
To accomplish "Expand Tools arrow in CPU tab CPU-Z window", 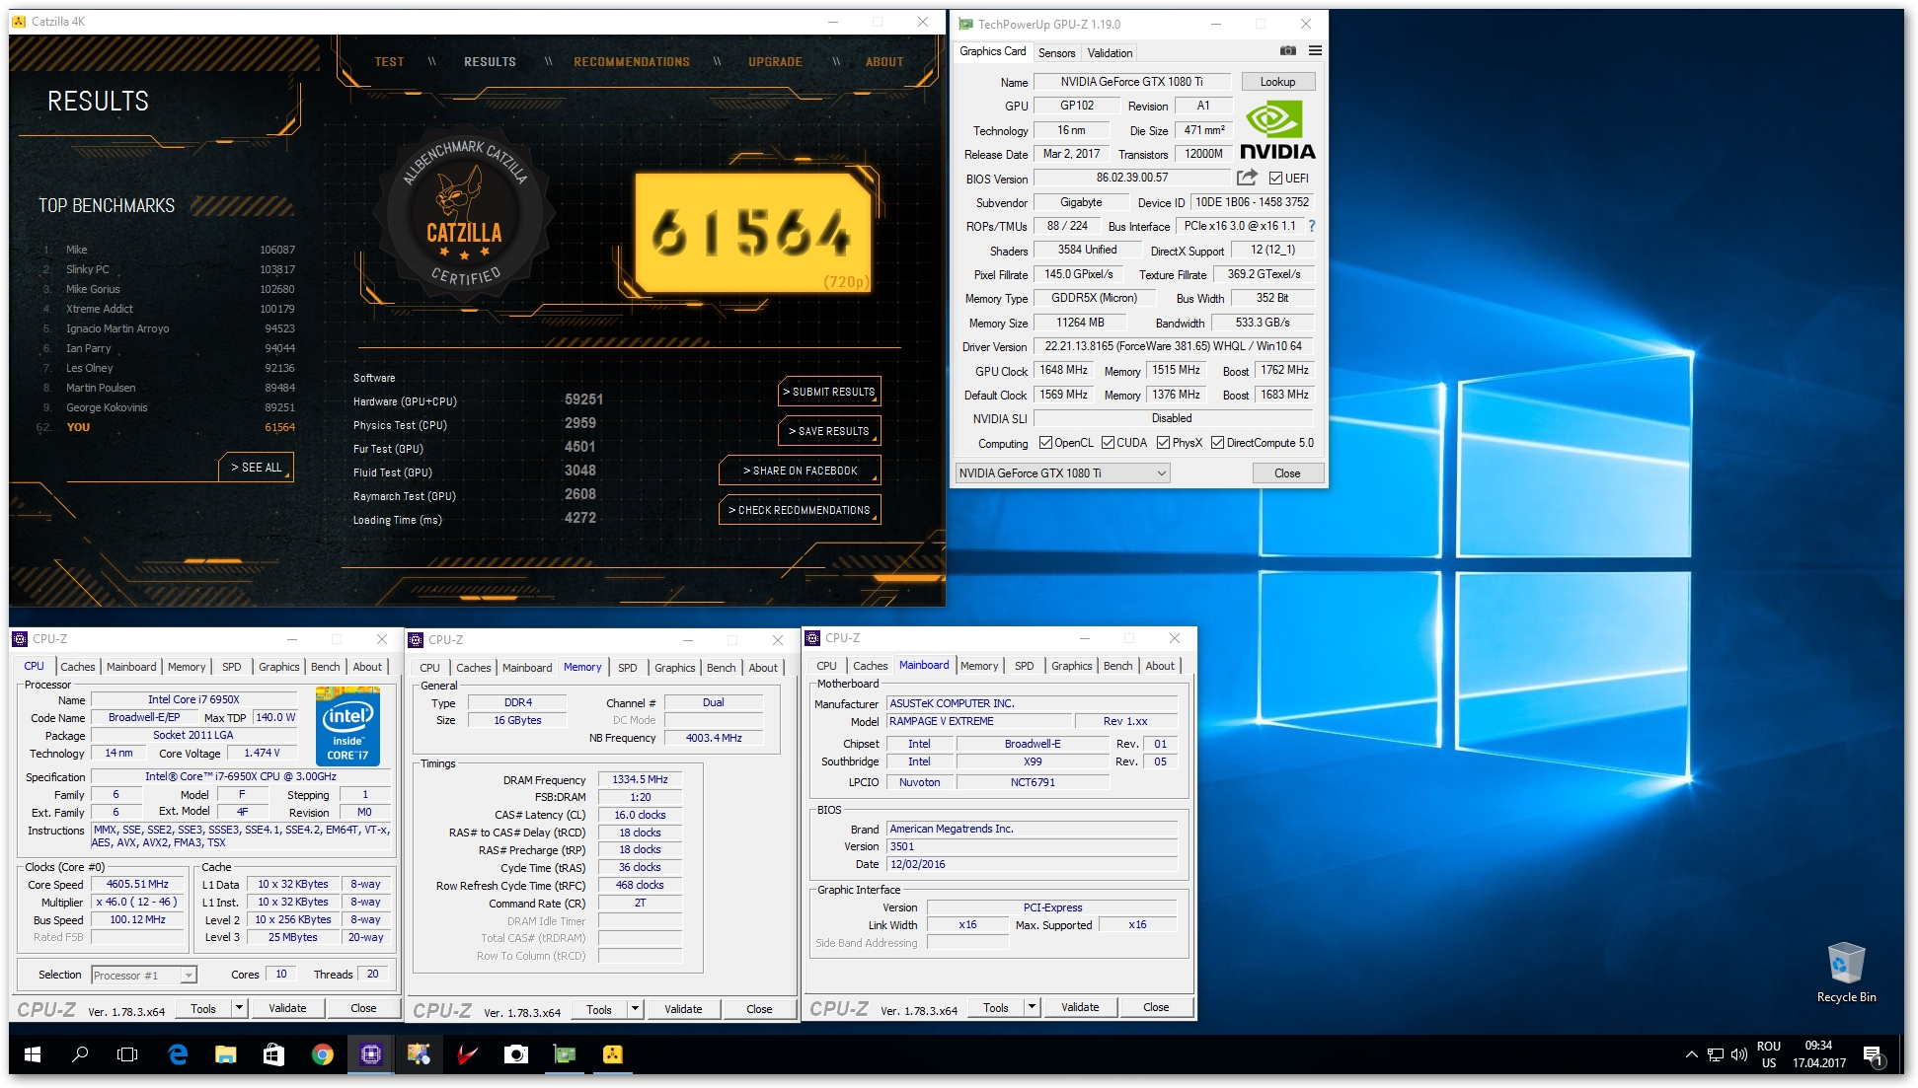I will (239, 1008).
